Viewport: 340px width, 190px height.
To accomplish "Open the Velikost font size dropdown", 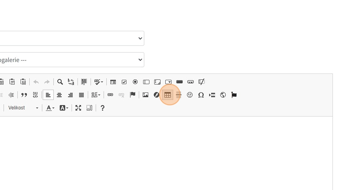I will tap(23, 108).
